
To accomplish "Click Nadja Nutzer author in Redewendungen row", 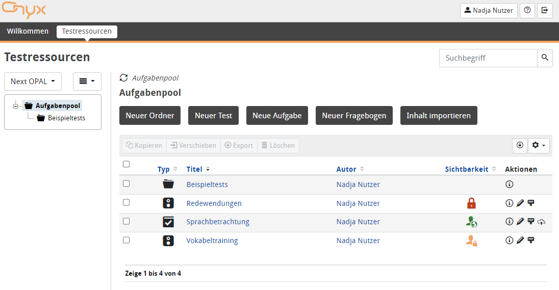I will (358, 203).
